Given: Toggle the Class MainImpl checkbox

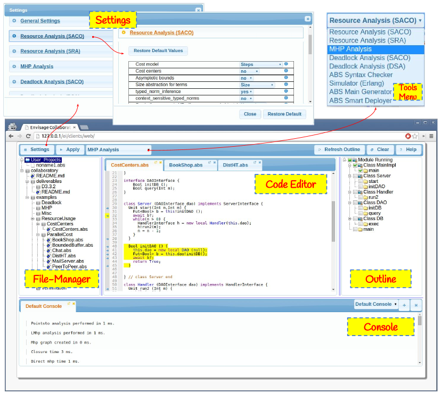Looking at the screenshot, I should click(x=355, y=165).
